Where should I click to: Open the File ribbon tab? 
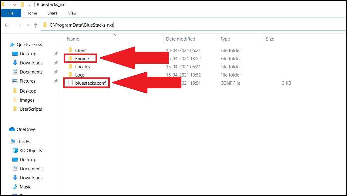(11, 13)
